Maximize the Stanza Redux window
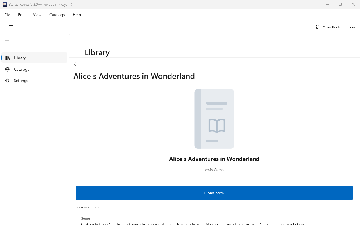360x225 pixels. [340, 4]
